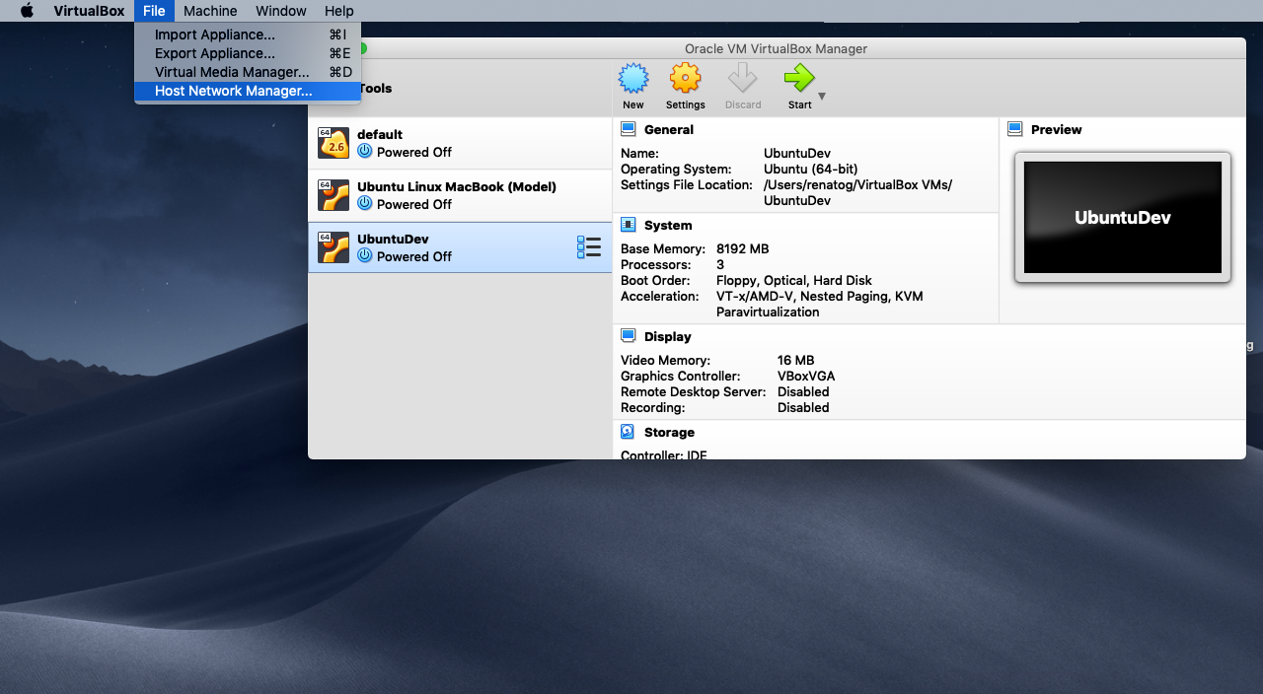Click the Tools entry in sidebar
The image size is (1263, 694).
pos(375,88)
